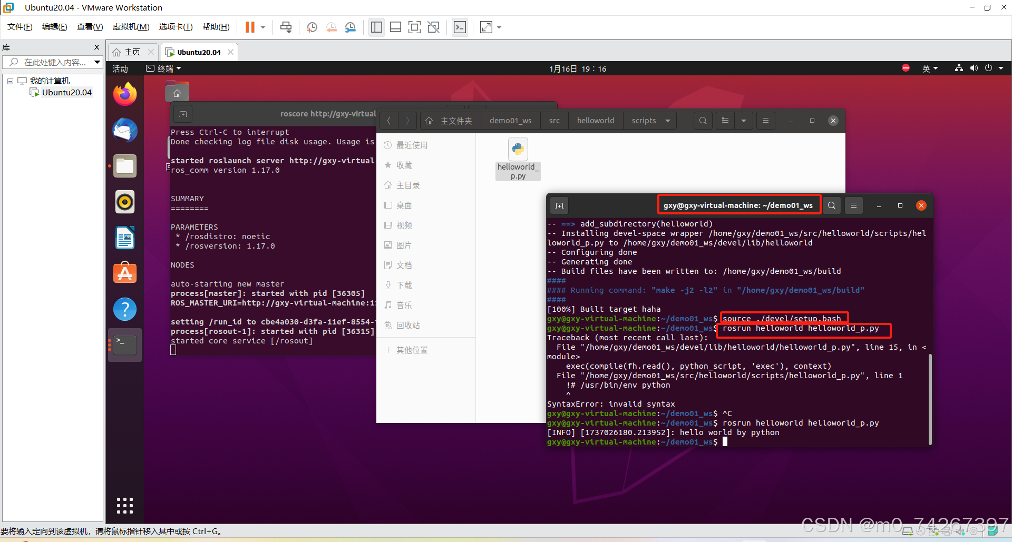Switch to the 主页 tab
Viewport: 1012px width, 542px height.
click(127, 52)
